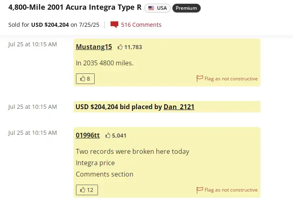Image resolution: width=293 pixels, height=209 pixels.
Task: Click the flag icon on 01996tt's comment
Action: 200,190
